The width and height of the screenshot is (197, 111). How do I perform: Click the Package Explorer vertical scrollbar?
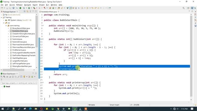pyautogui.click(x=37, y=31)
